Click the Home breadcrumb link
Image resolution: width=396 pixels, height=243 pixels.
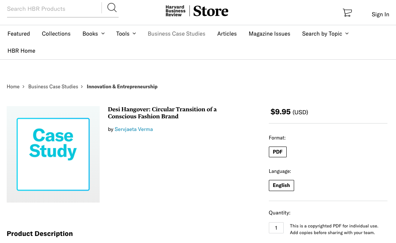point(13,87)
